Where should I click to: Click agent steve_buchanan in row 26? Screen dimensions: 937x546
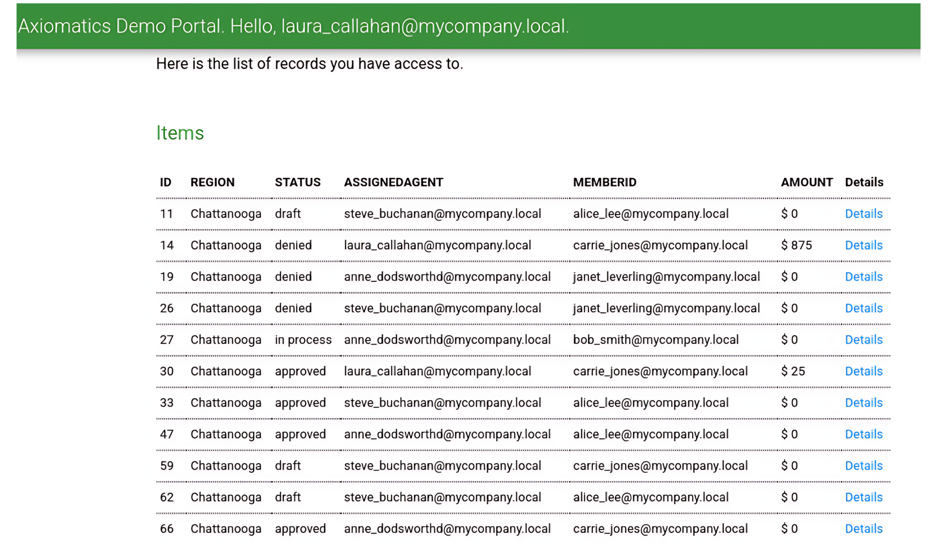click(x=443, y=308)
